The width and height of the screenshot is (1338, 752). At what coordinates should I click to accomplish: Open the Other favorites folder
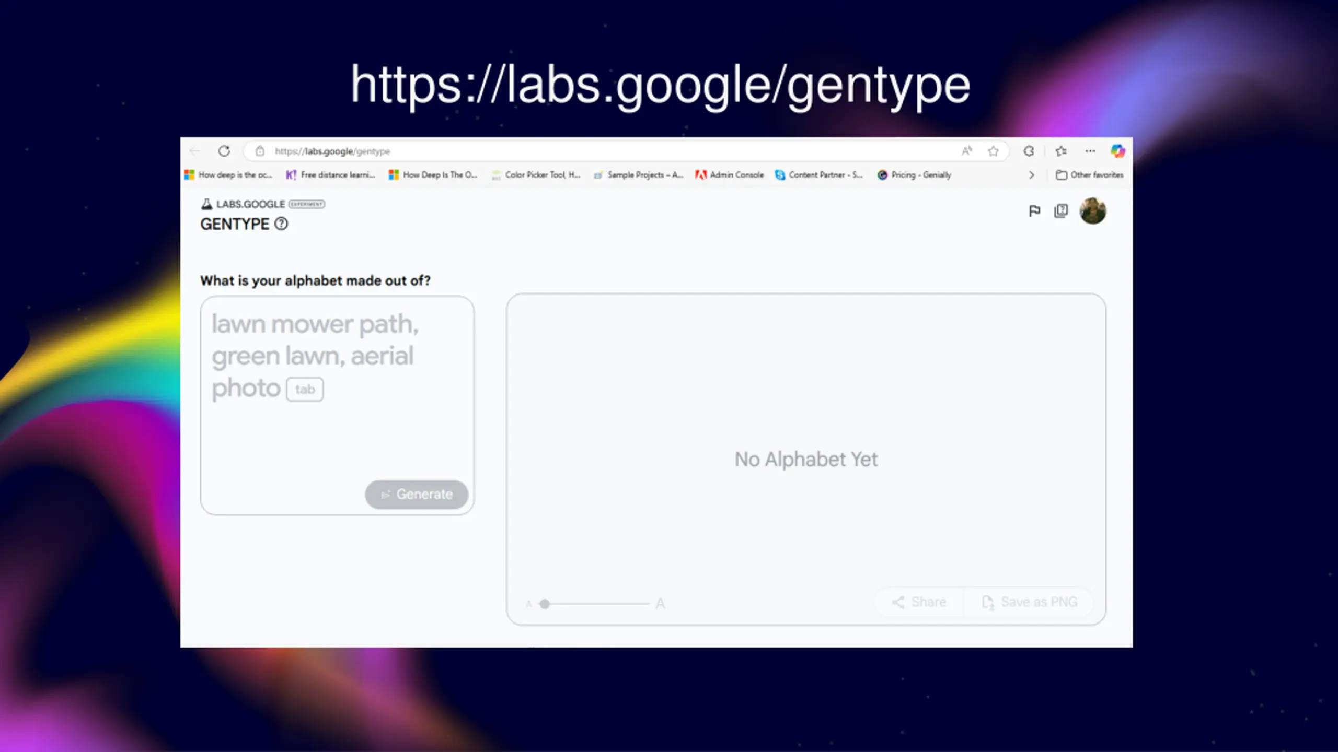coord(1089,175)
